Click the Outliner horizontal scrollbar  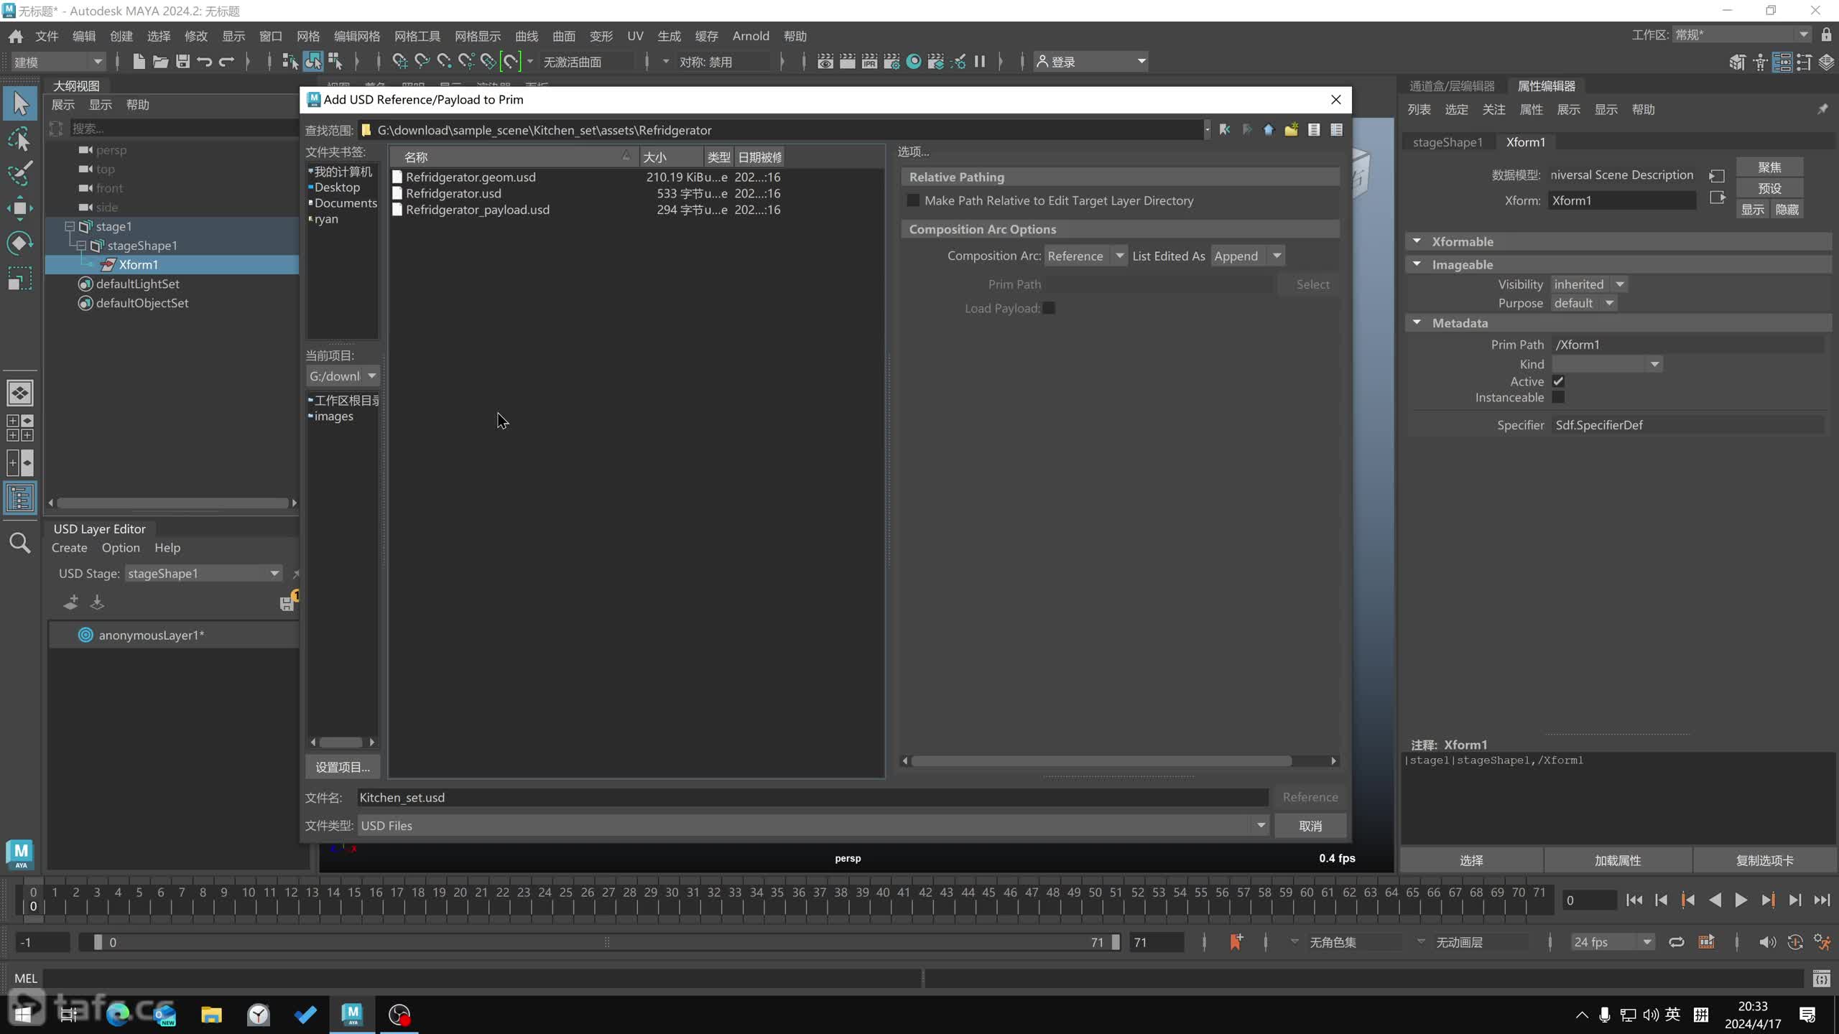pyautogui.click(x=172, y=503)
